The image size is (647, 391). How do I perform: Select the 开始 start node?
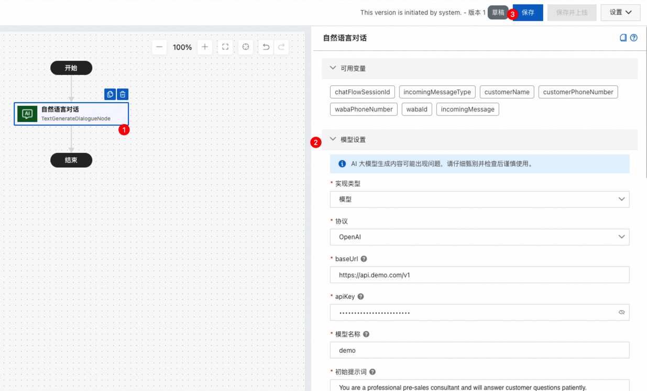click(x=71, y=68)
